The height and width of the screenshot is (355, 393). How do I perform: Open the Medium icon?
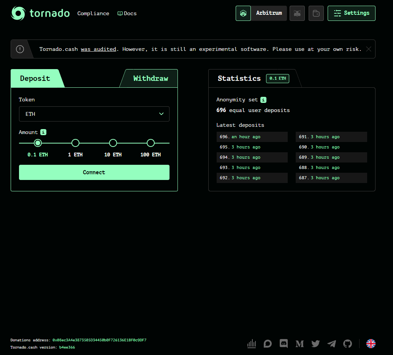(x=300, y=344)
